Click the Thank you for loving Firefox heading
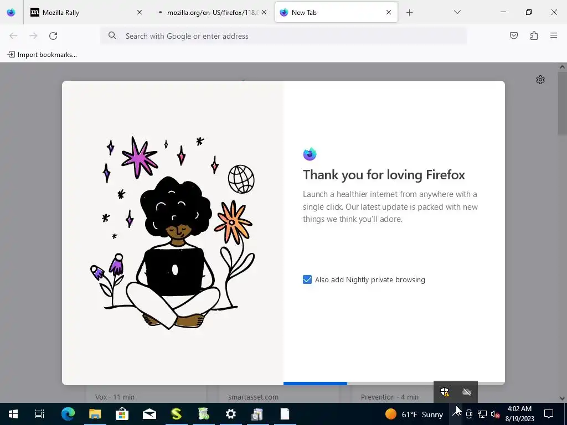 pos(384,175)
